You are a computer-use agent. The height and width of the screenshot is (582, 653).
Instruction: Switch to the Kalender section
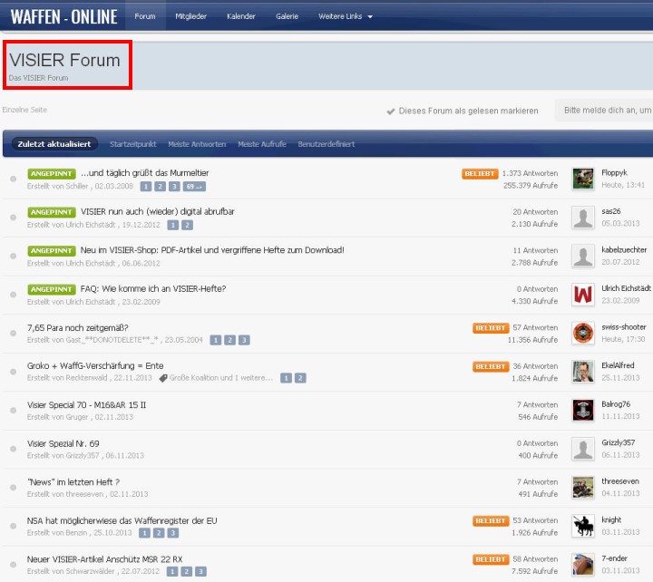click(x=241, y=16)
